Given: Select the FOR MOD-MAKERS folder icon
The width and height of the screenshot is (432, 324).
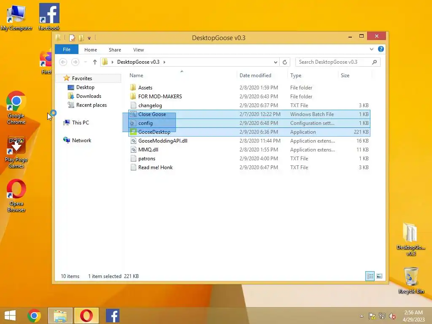Looking at the screenshot, I should [133, 97].
